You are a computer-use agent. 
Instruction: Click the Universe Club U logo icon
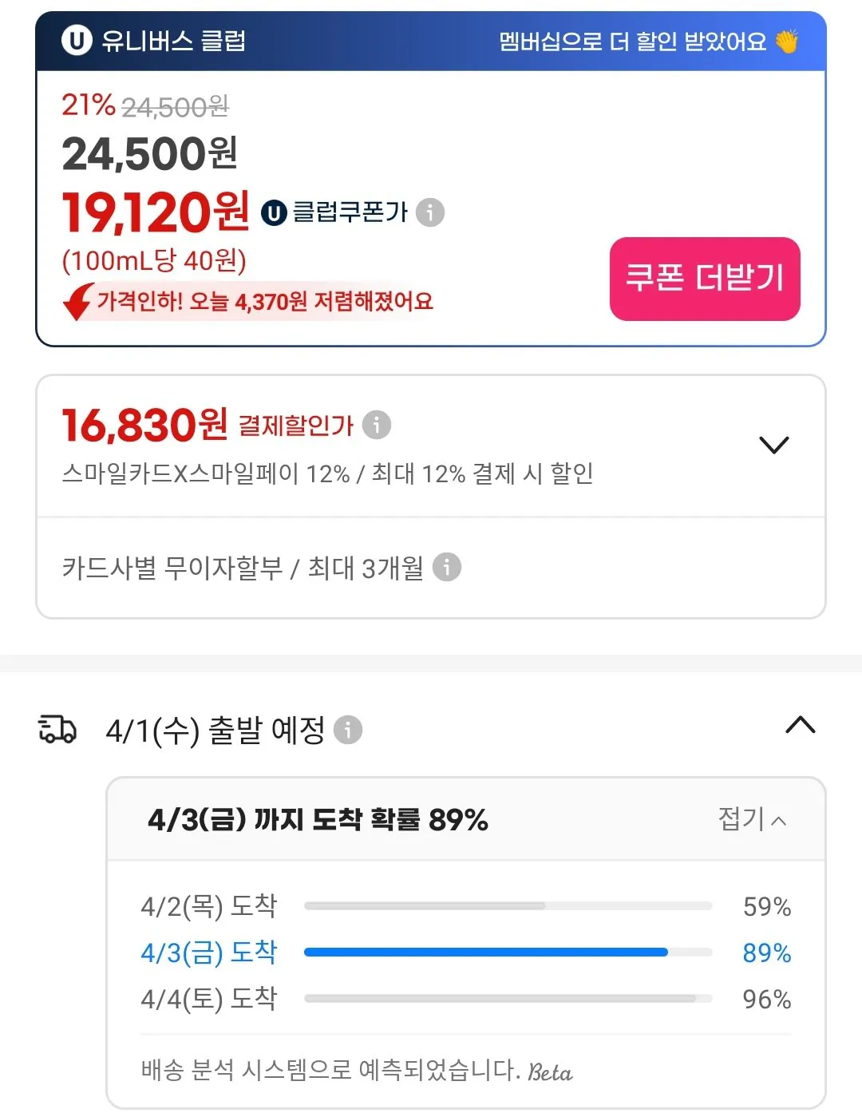(77, 41)
